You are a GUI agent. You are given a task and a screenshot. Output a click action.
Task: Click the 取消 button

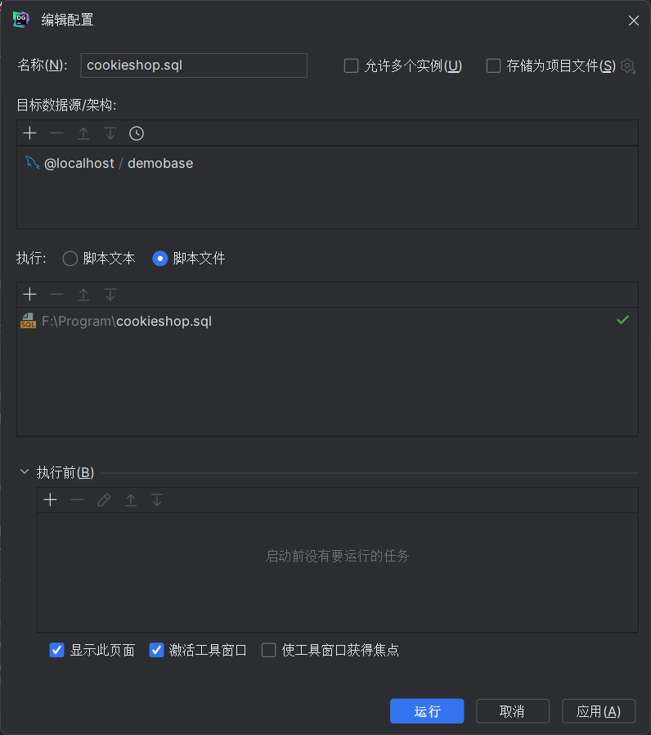[512, 710]
